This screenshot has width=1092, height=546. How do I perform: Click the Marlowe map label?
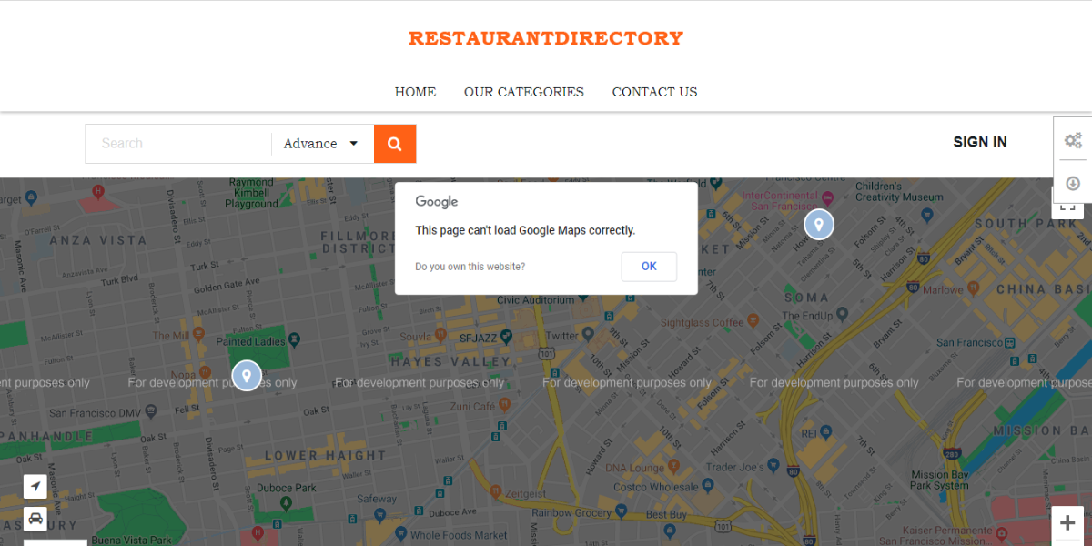click(943, 290)
